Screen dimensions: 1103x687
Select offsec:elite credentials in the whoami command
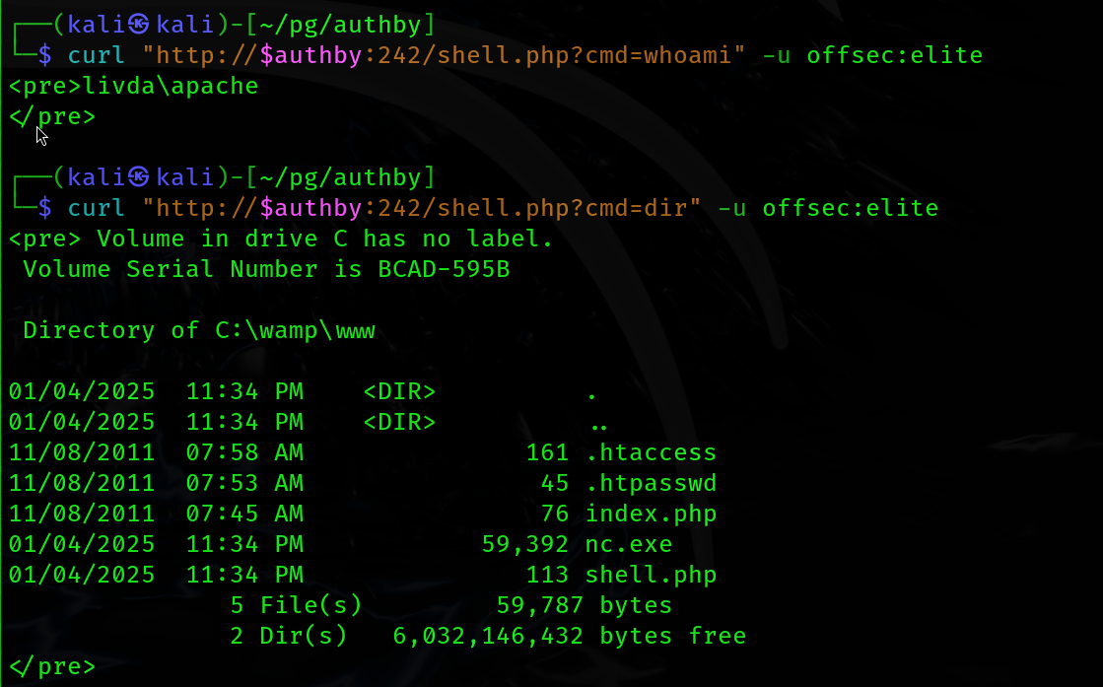(x=894, y=55)
